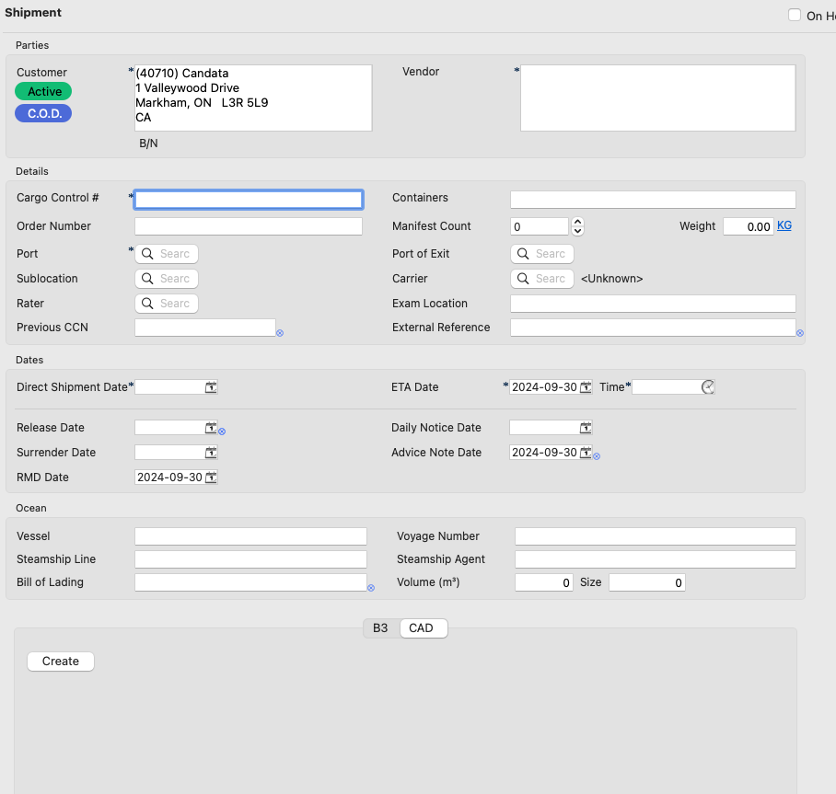Open calendar picker for Daily Notice Date
Image resolution: width=836 pixels, height=794 pixels.
click(x=586, y=428)
